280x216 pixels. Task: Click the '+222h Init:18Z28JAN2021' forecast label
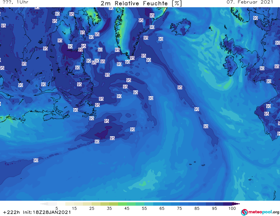tap(37, 212)
